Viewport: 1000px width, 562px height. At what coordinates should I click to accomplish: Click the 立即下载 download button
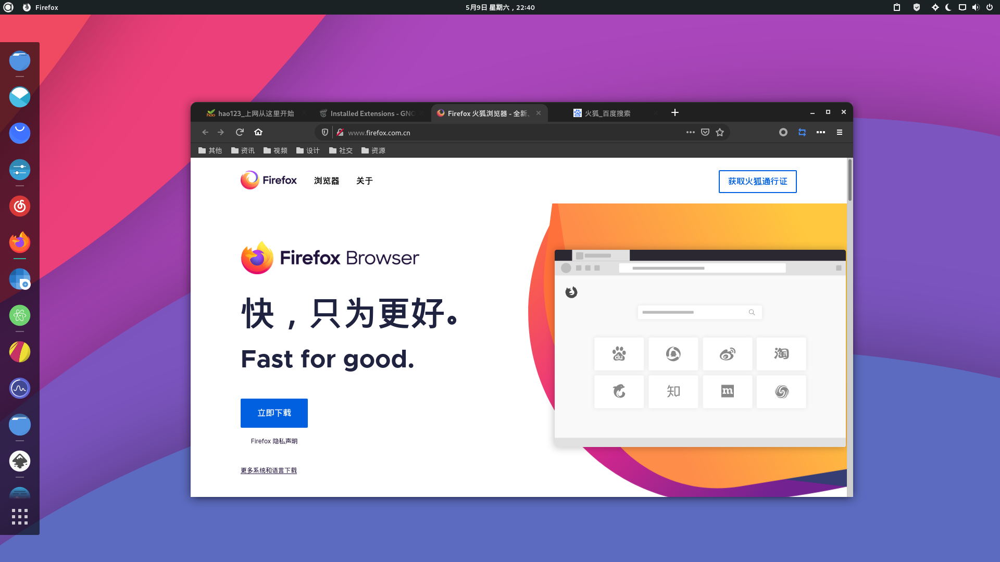pyautogui.click(x=274, y=413)
